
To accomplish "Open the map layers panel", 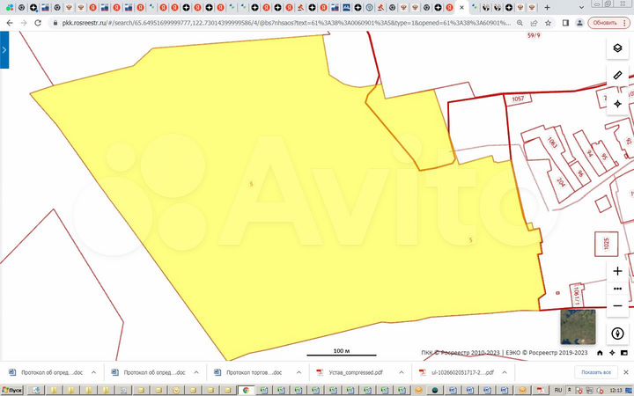I will pos(617,48).
